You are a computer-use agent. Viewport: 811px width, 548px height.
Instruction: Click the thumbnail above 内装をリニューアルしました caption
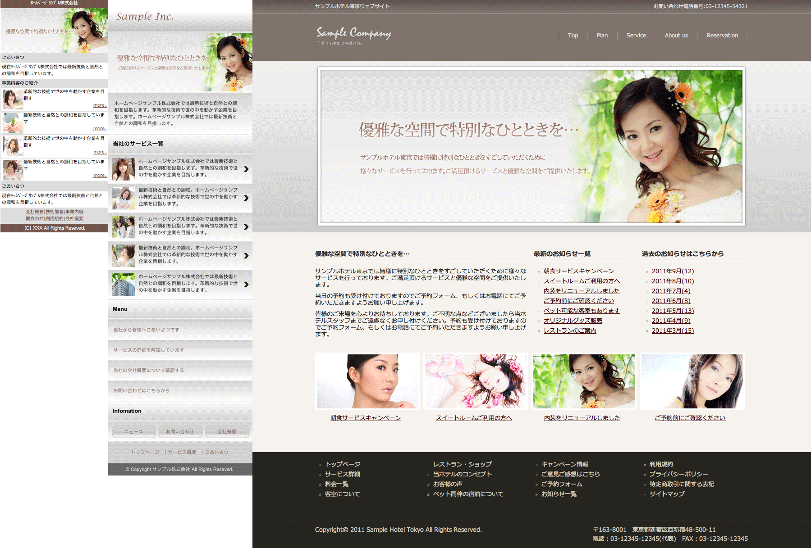coord(583,381)
